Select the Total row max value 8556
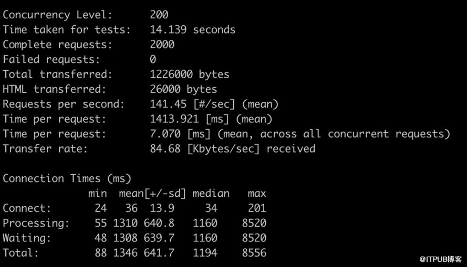 coord(254,253)
